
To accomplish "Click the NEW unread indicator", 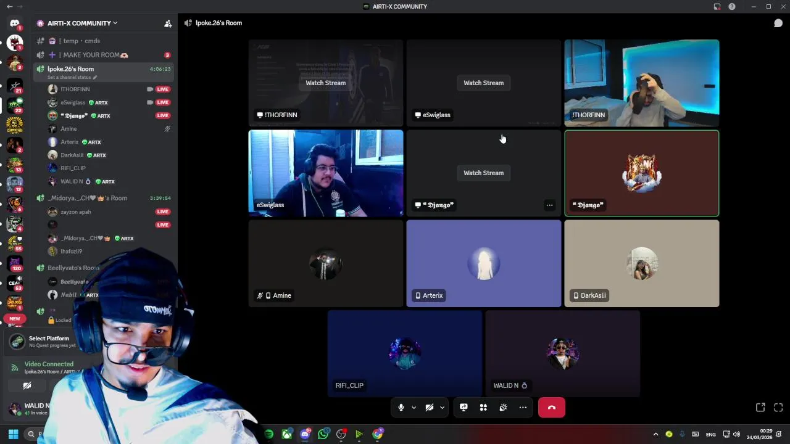I will tap(15, 319).
